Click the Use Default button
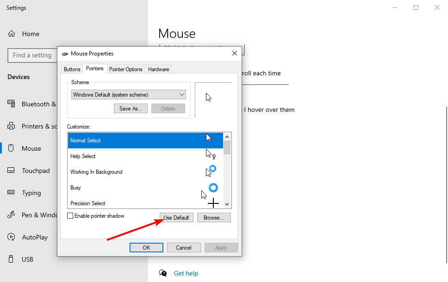This screenshot has width=448, height=282. coord(176,217)
